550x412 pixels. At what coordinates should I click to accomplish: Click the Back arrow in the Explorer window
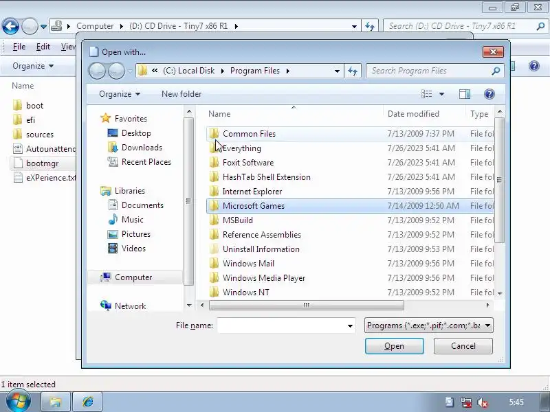pyautogui.click(x=10, y=26)
